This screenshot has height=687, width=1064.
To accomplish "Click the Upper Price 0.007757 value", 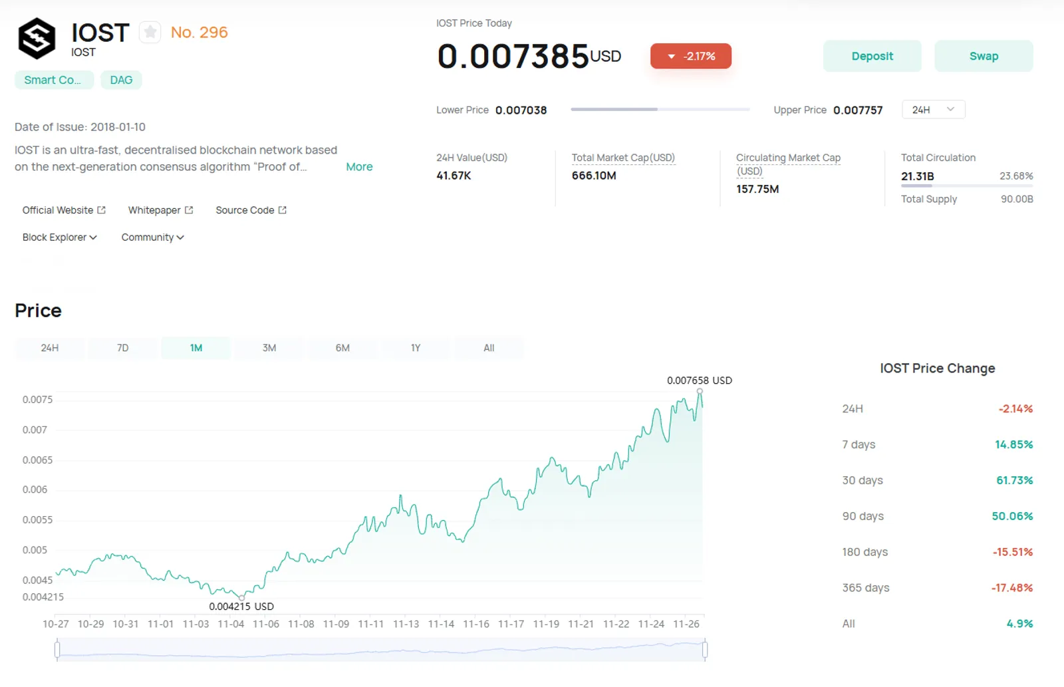I will (x=858, y=110).
